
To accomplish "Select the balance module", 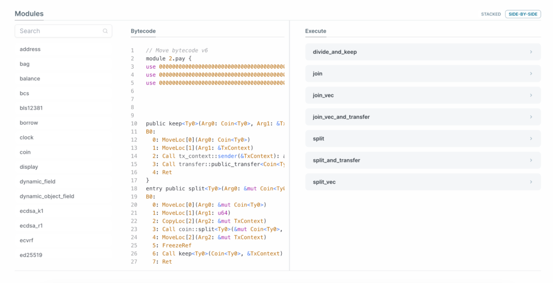I will point(30,79).
